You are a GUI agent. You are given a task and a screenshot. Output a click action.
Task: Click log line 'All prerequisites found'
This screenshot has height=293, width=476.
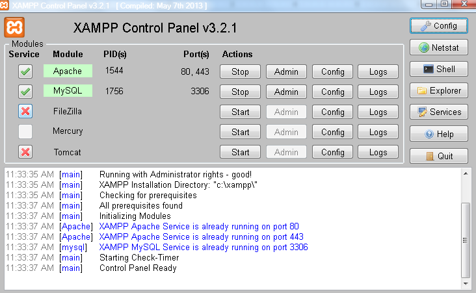pos(141,206)
